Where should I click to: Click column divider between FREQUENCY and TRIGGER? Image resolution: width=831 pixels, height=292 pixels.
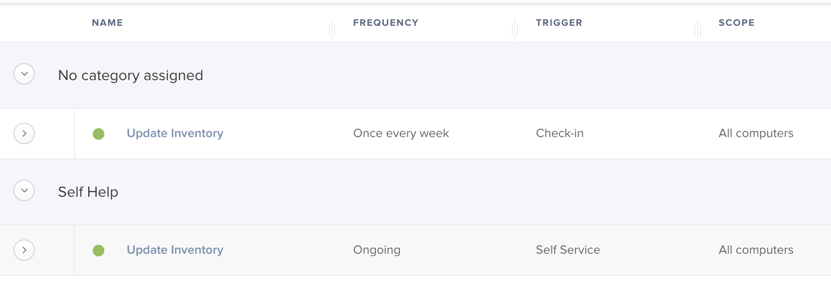(515, 29)
